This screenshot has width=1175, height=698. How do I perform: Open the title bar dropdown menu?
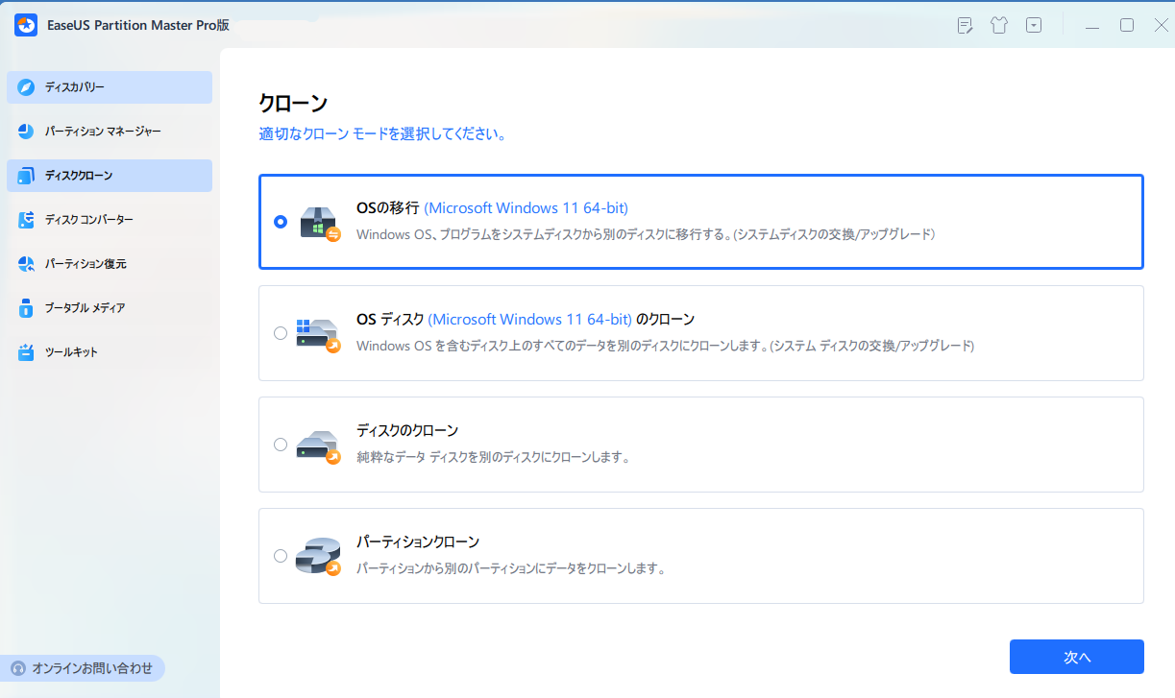click(x=1034, y=25)
